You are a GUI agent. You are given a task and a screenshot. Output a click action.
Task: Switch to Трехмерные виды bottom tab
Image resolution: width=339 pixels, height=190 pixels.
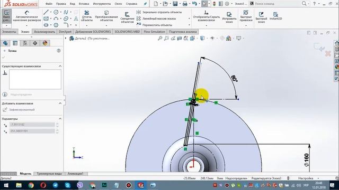pos(49,174)
